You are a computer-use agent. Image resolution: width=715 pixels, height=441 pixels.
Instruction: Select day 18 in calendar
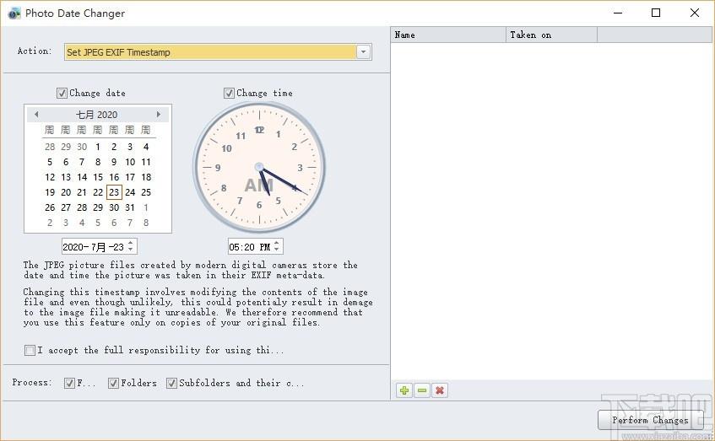pos(146,177)
